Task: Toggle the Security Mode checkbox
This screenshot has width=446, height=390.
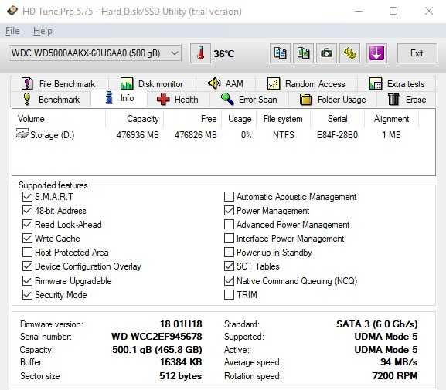Action: 27,295
